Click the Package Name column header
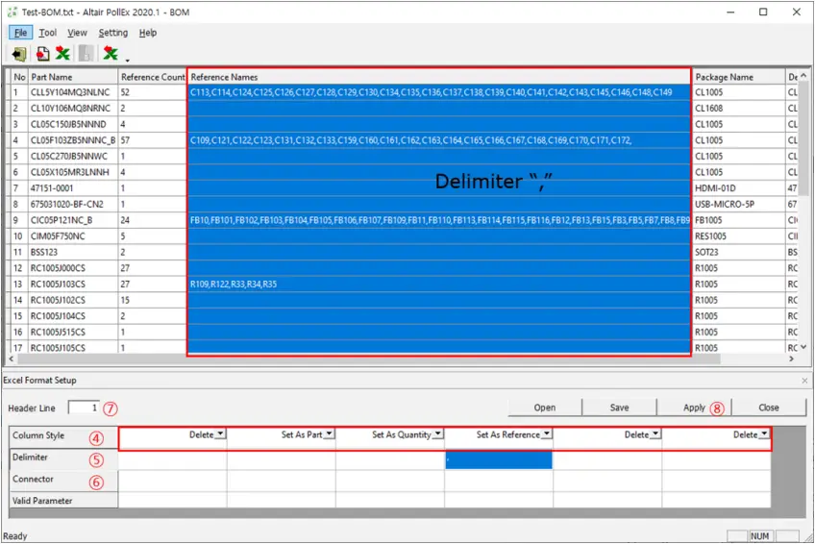 pos(738,77)
